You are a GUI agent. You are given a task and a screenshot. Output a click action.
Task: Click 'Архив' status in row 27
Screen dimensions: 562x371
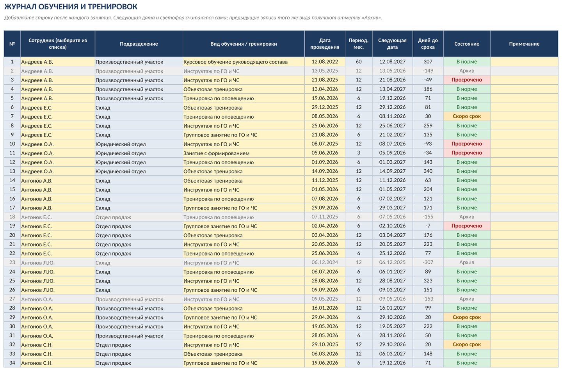pyautogui.click(x=467, y=299)
